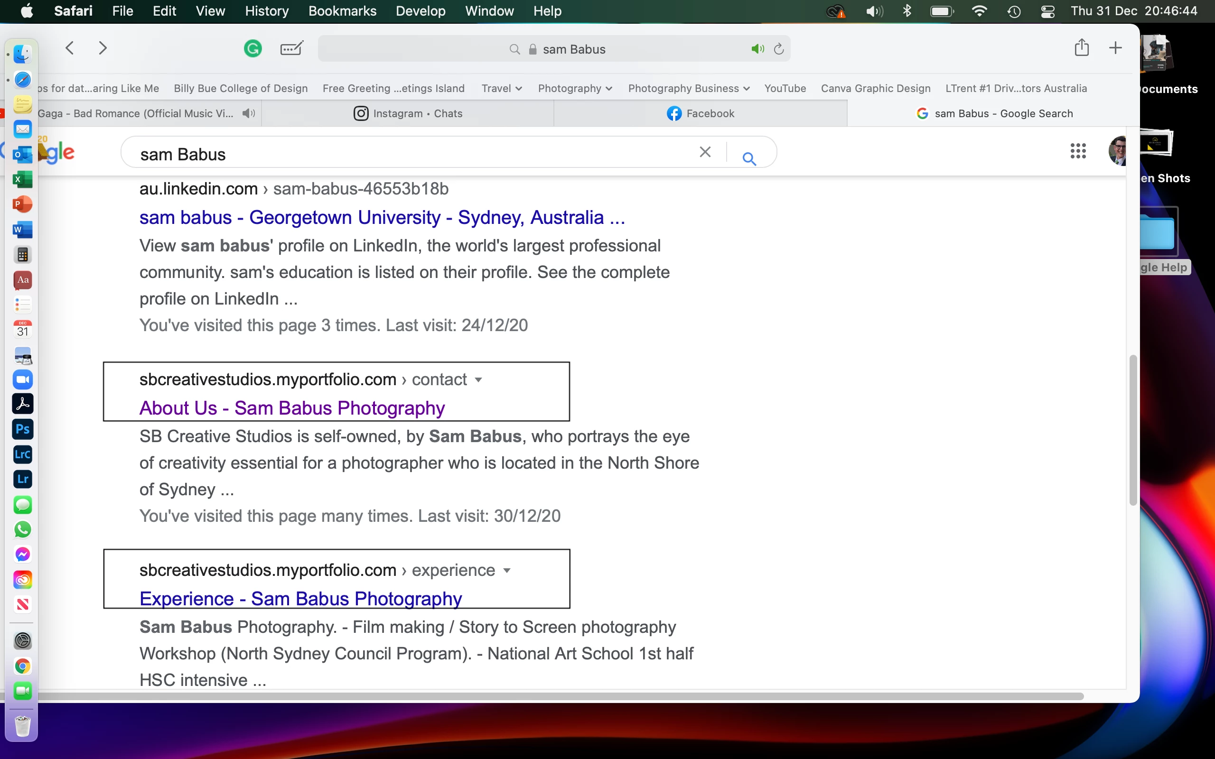Open Photoshop from the dock

(23, 429)
